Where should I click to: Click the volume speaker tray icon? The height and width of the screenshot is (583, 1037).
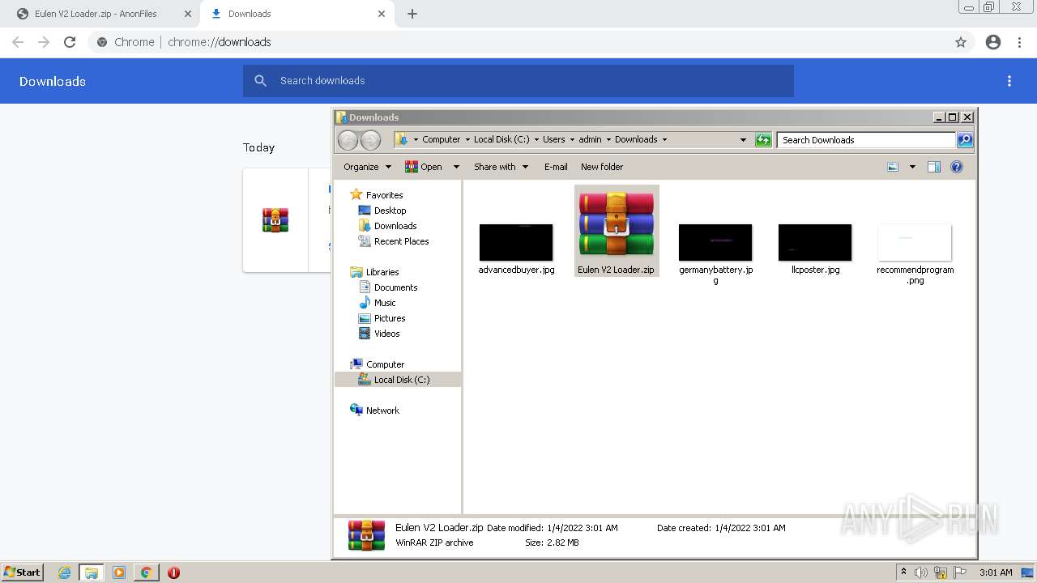click(x=921, y=572)
